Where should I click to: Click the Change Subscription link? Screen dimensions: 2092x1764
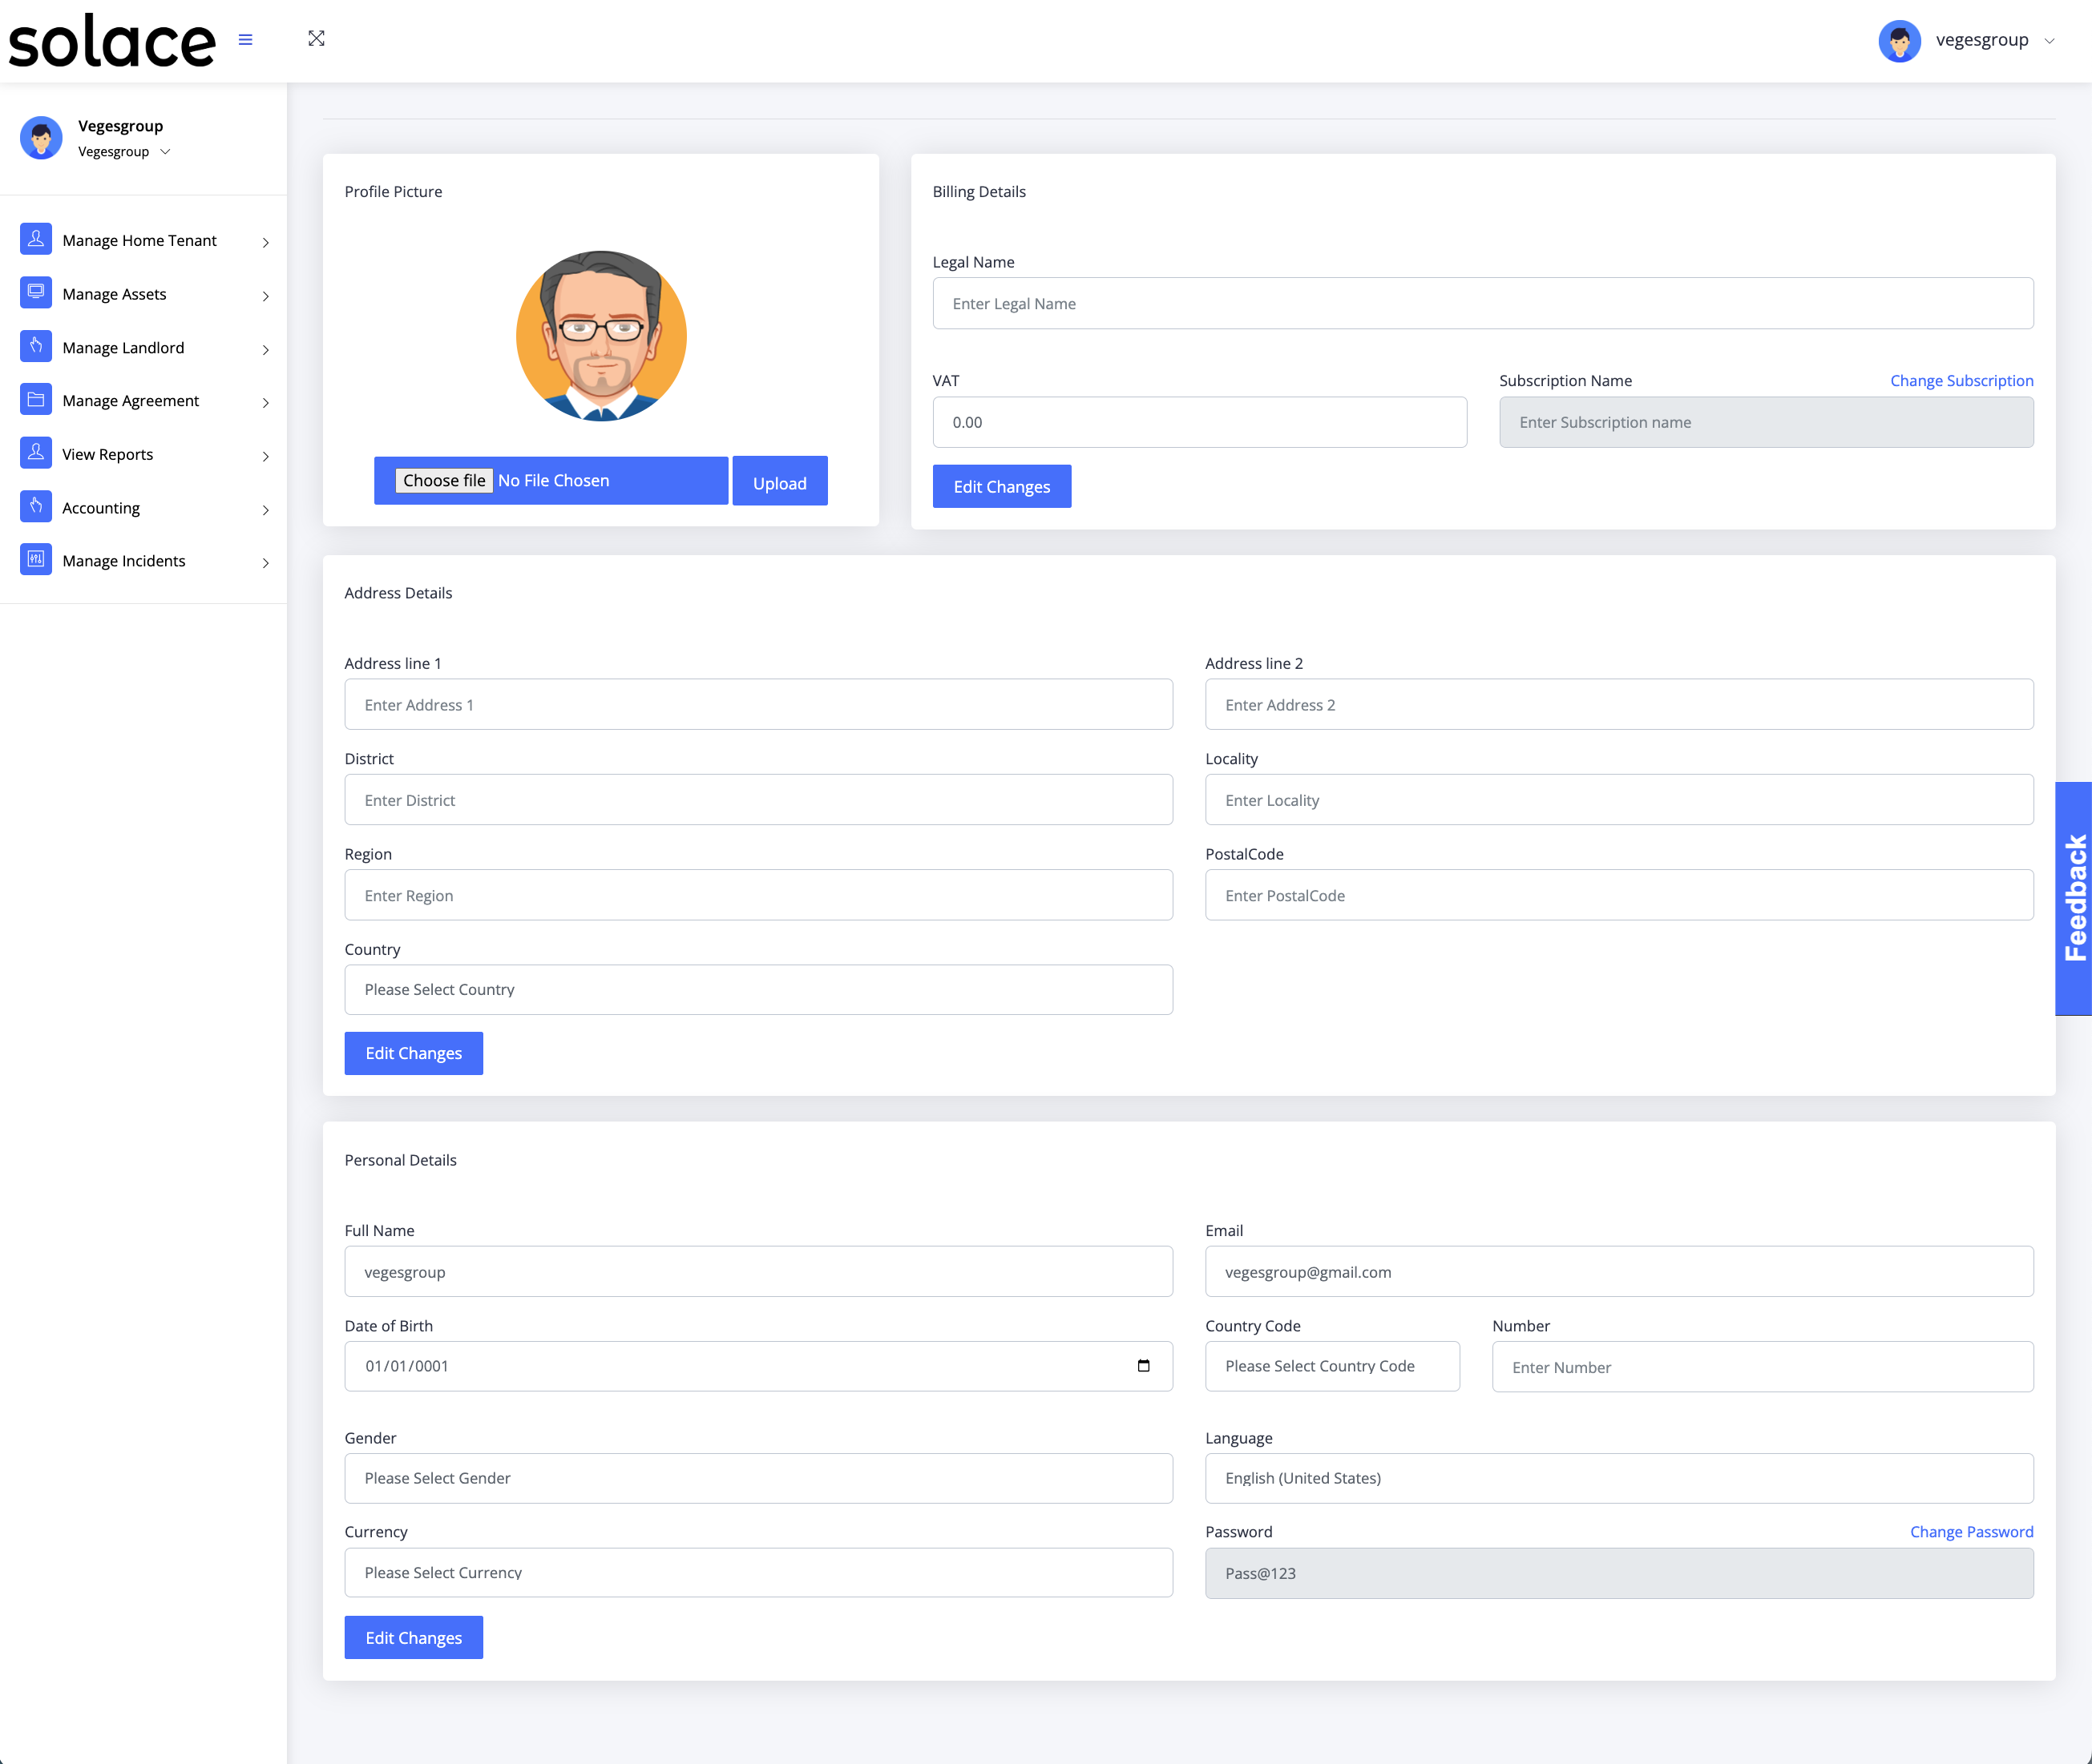pyautogui.click(x=1961, y=380)
